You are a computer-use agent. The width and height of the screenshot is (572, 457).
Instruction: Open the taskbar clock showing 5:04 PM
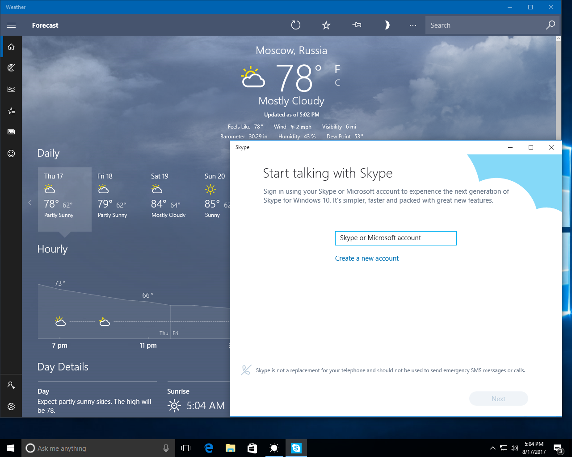click(x=534, y=448)
